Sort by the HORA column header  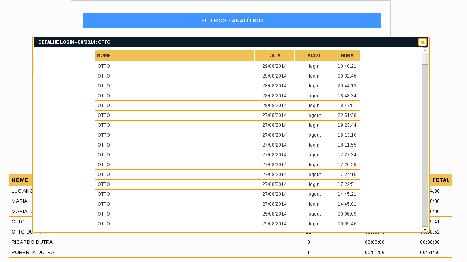[x=347, y=56]
